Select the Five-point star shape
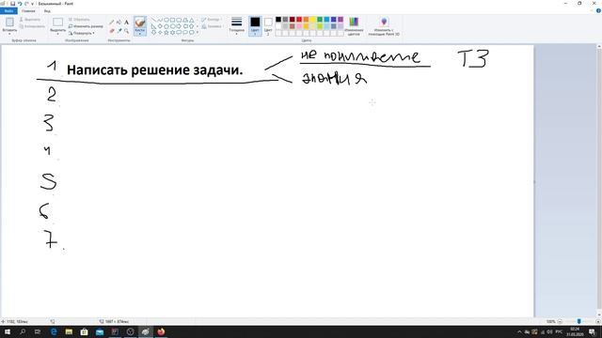The width and height of the screenshot is (602, 338). tap(166, 33)
